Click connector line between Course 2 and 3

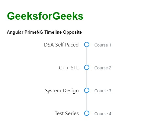pyautogui.click(x=87, y=79)
